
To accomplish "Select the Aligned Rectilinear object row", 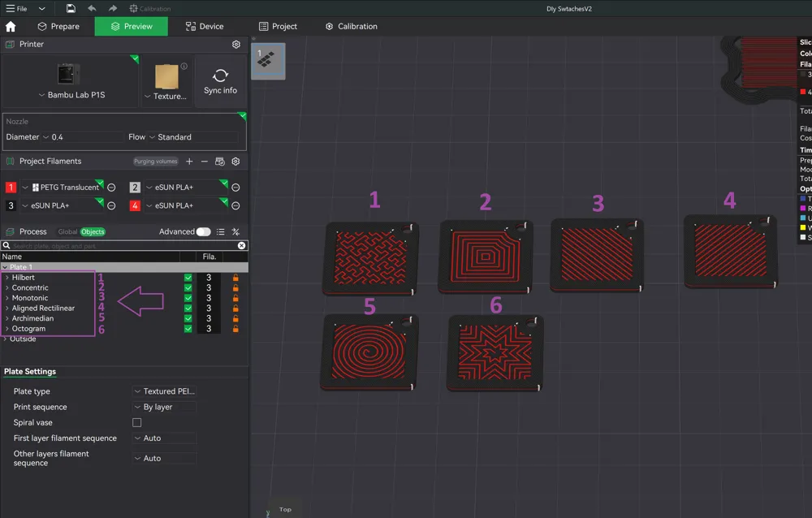I will [x=124, y=309].
